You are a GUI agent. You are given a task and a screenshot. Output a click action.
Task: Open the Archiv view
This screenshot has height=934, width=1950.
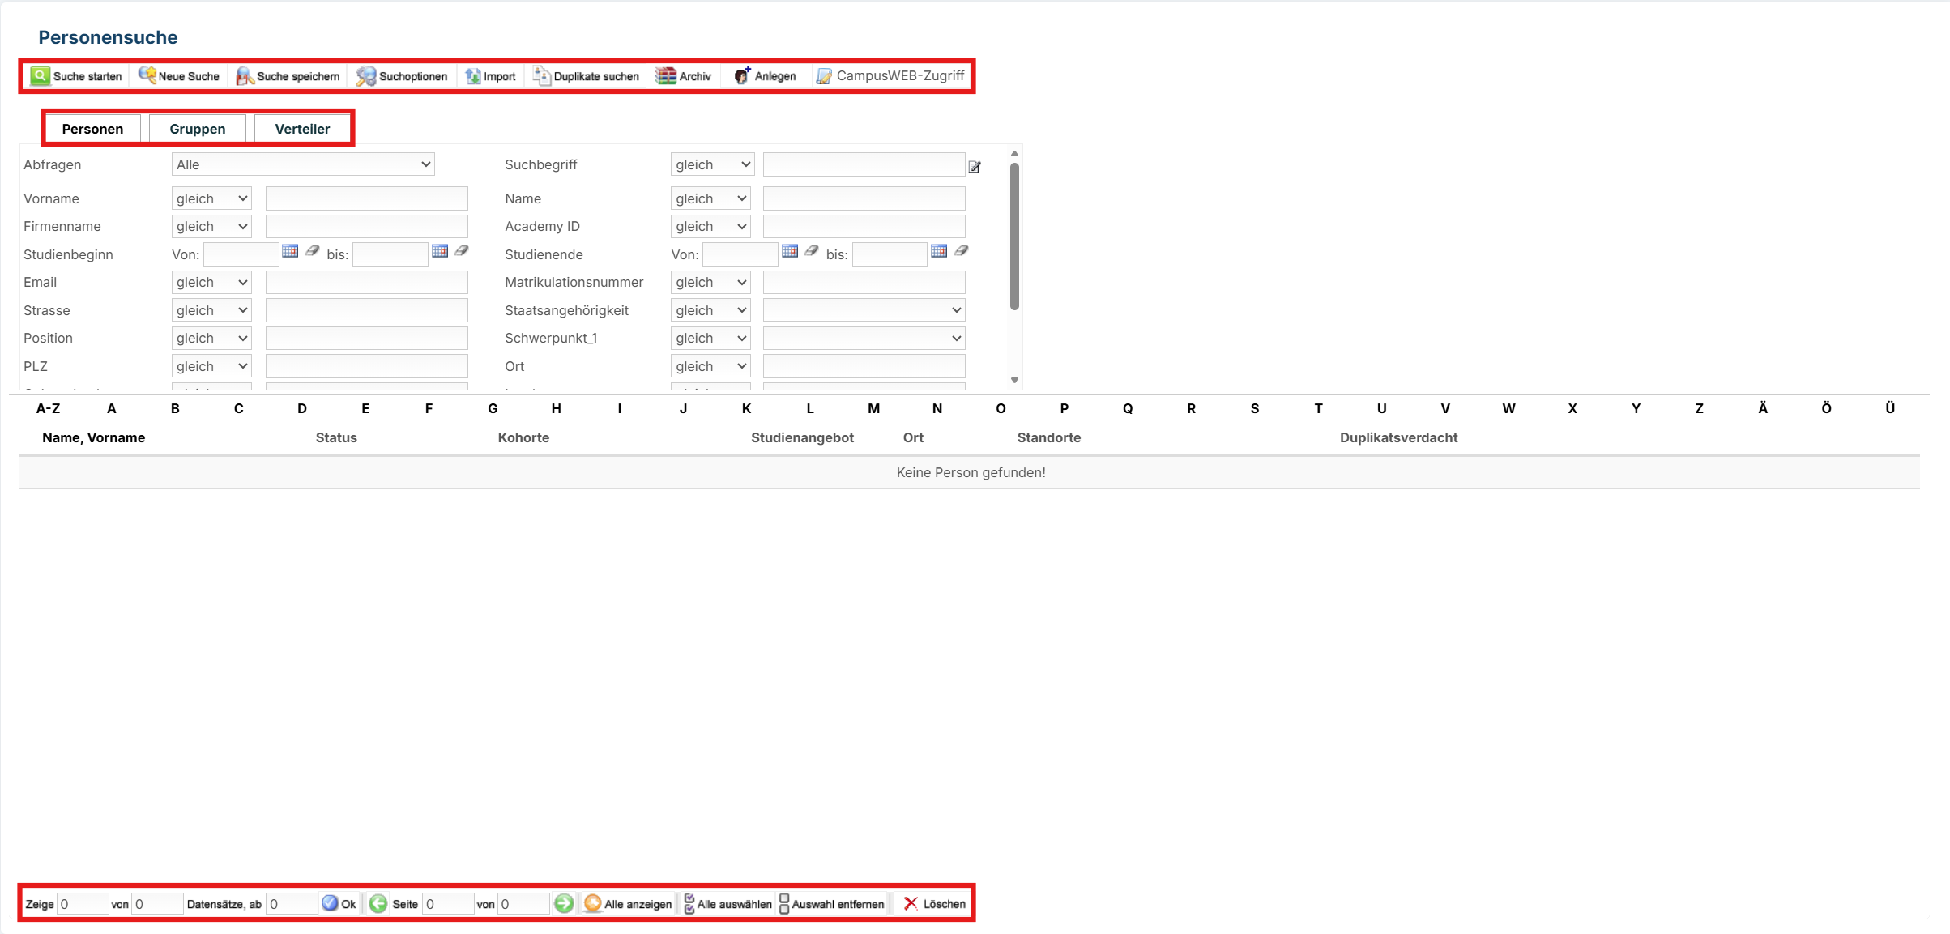(684, 75)
